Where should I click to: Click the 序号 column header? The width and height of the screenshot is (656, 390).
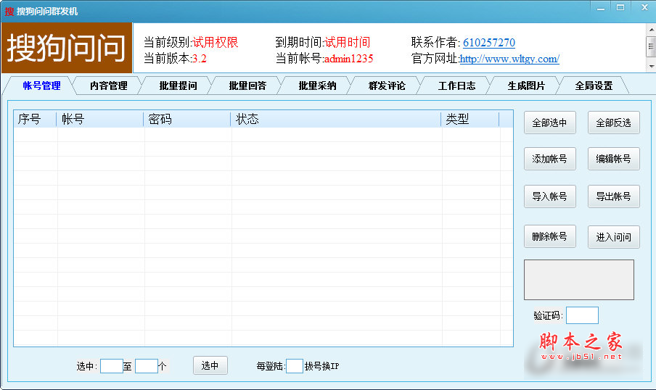pyautogui.click(x=35, y=119)
